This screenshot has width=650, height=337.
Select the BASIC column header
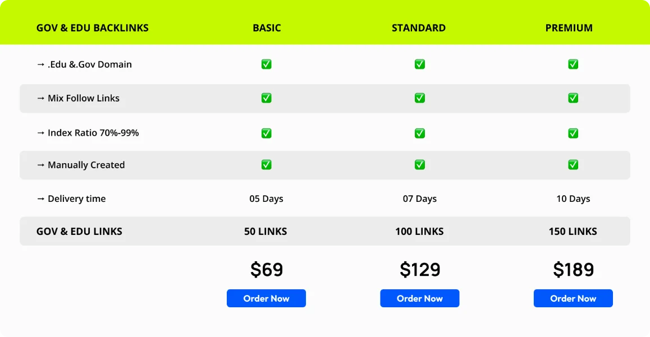pos(267,28)
